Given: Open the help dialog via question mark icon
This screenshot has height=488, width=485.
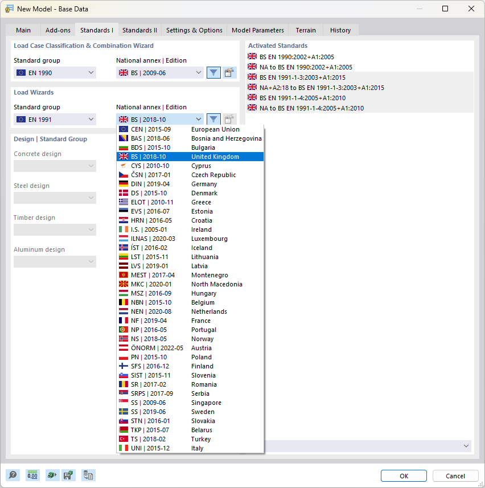Looking at the screenshot, I should (x=13, y=475).
